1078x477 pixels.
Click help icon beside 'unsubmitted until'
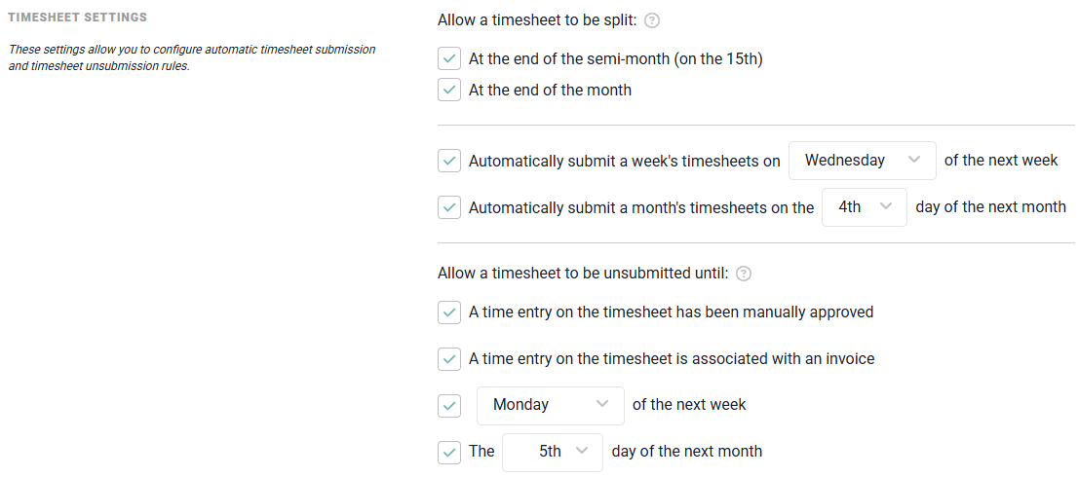click(743, 274)
